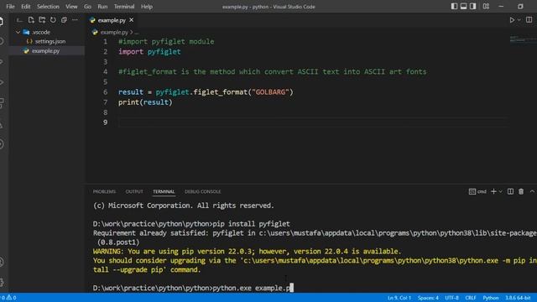Viewport: 537px width, 302px height.
Task: Switch to the Output panel tab
Action: 134,191
